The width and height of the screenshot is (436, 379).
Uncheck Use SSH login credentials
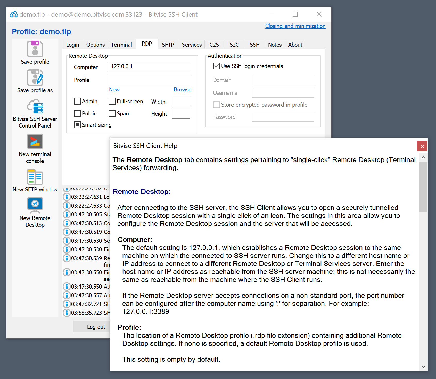point(217,66)
